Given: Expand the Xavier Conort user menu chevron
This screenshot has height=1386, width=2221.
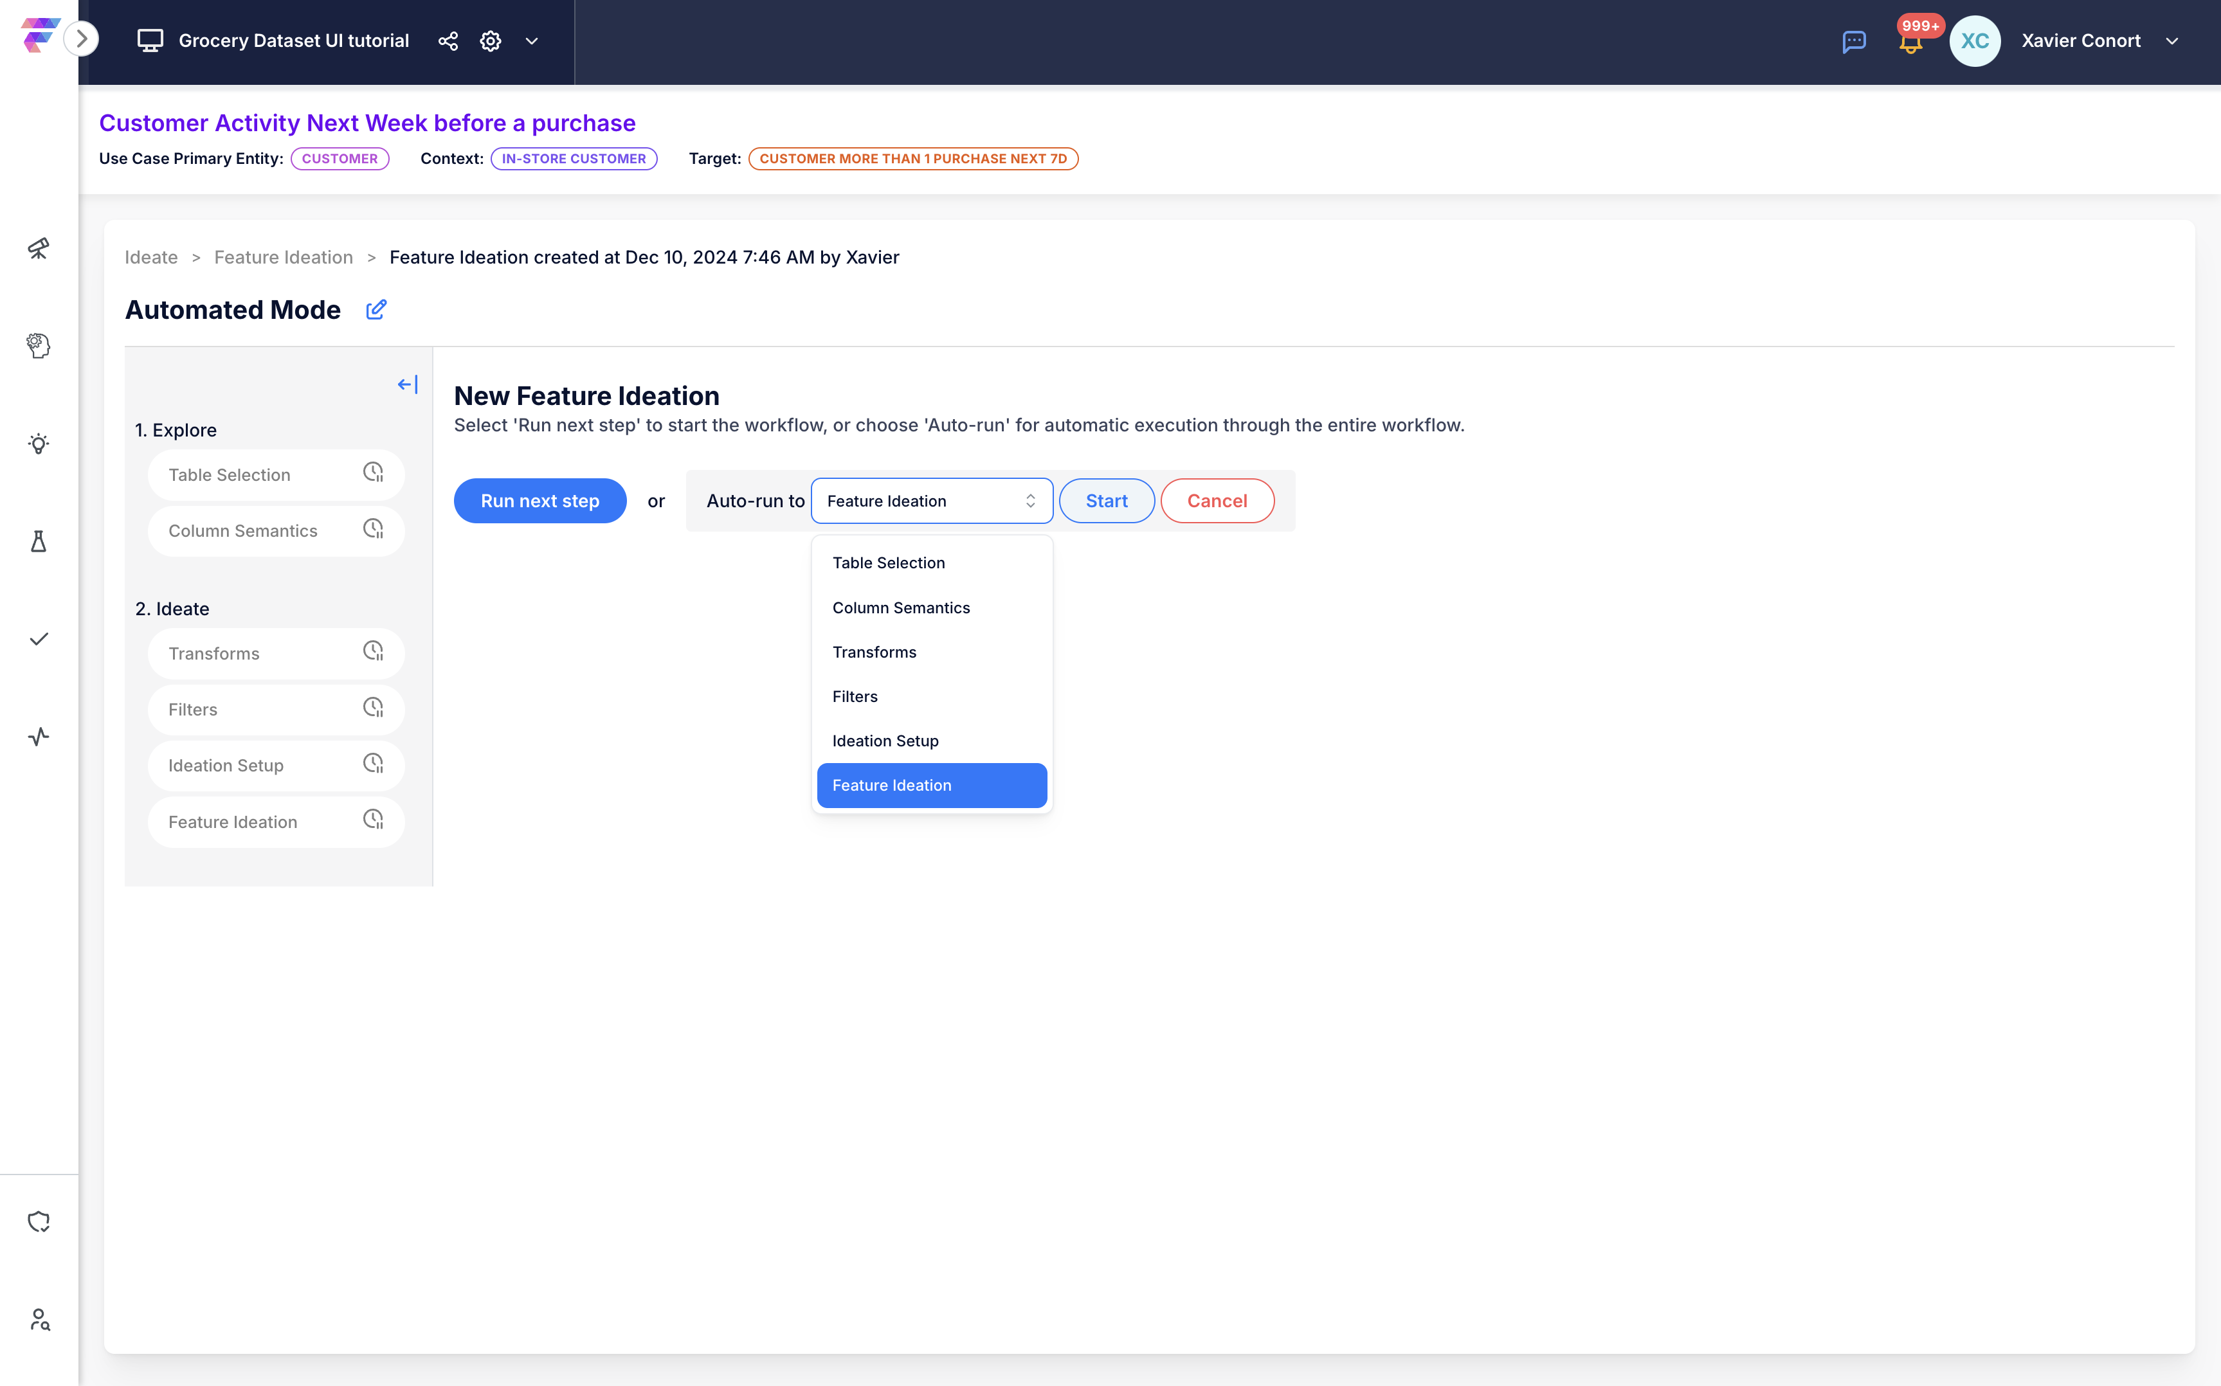Looking at the screenshot, I should 2171,41.
